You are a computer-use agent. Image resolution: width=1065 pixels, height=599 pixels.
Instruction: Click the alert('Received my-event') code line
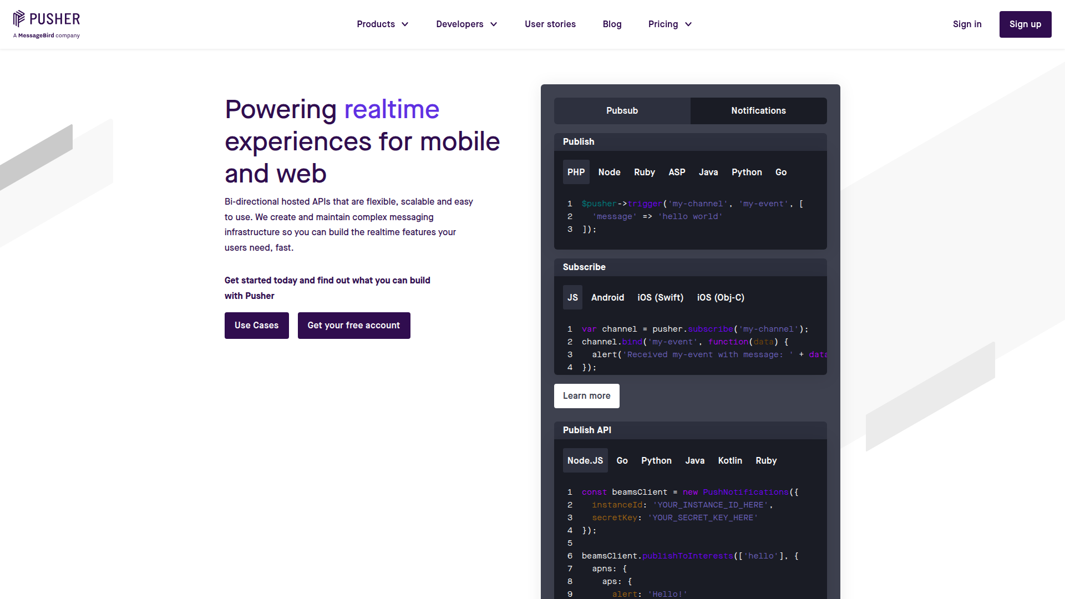click(x=709, y=354)
